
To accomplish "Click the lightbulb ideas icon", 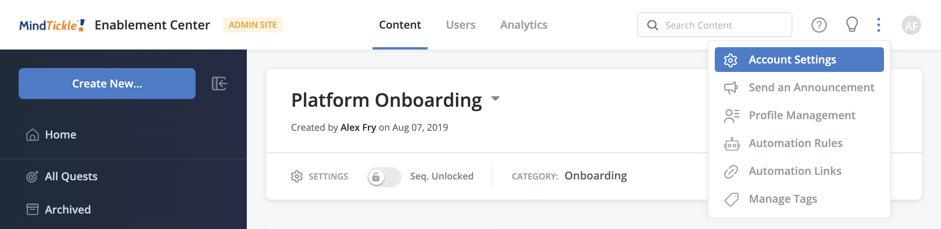I will tap(852, 25).
